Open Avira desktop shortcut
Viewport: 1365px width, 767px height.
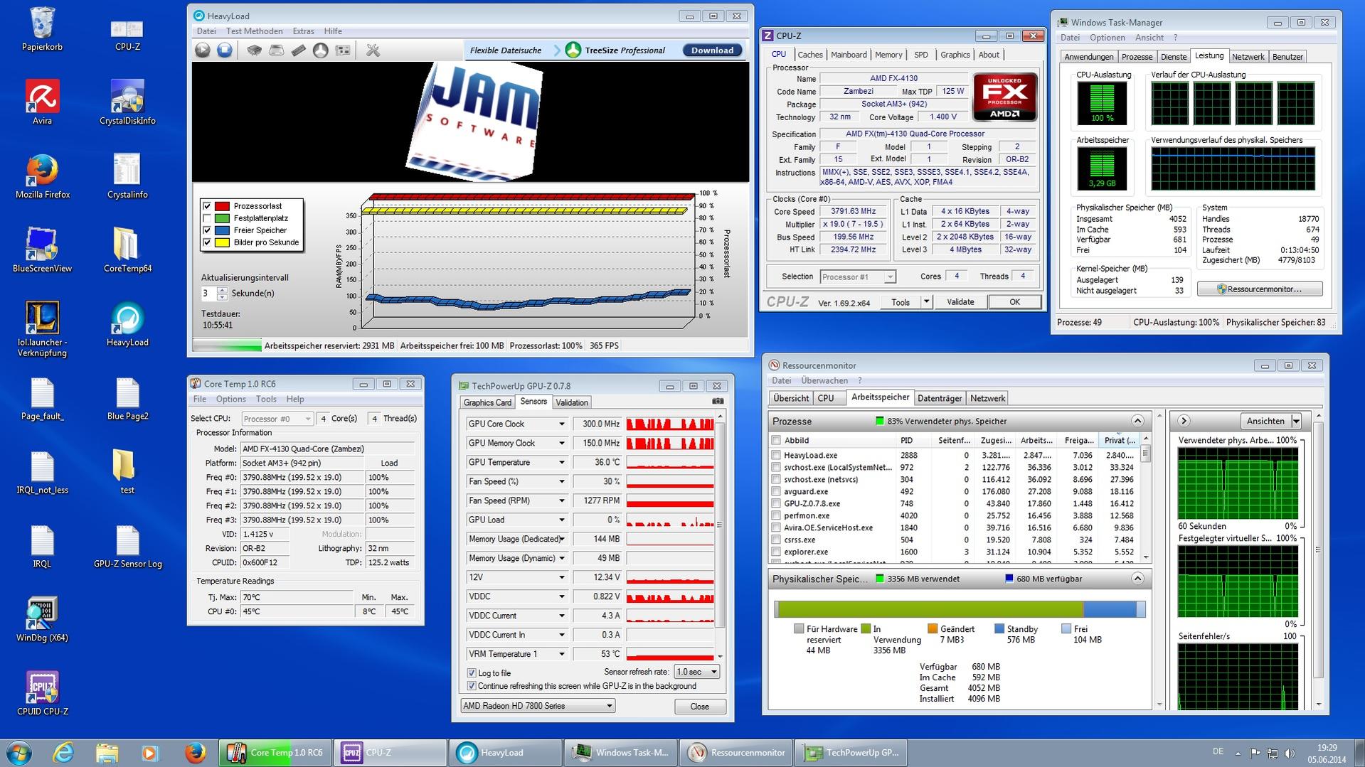click(x=42, y=103)
